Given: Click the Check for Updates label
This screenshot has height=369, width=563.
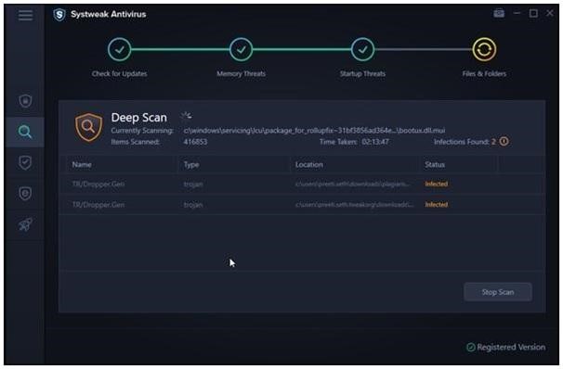Looking at the screenshot, I should (119, 74).
